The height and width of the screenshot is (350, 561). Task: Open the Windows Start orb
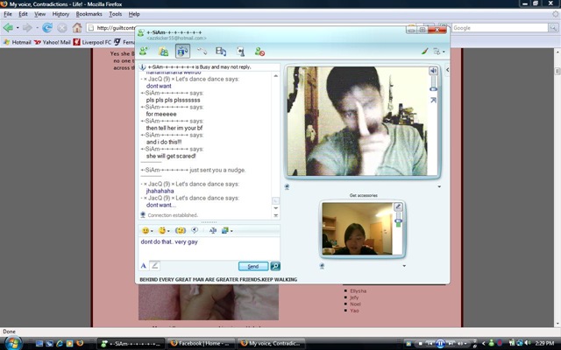[x=12, y=343]
